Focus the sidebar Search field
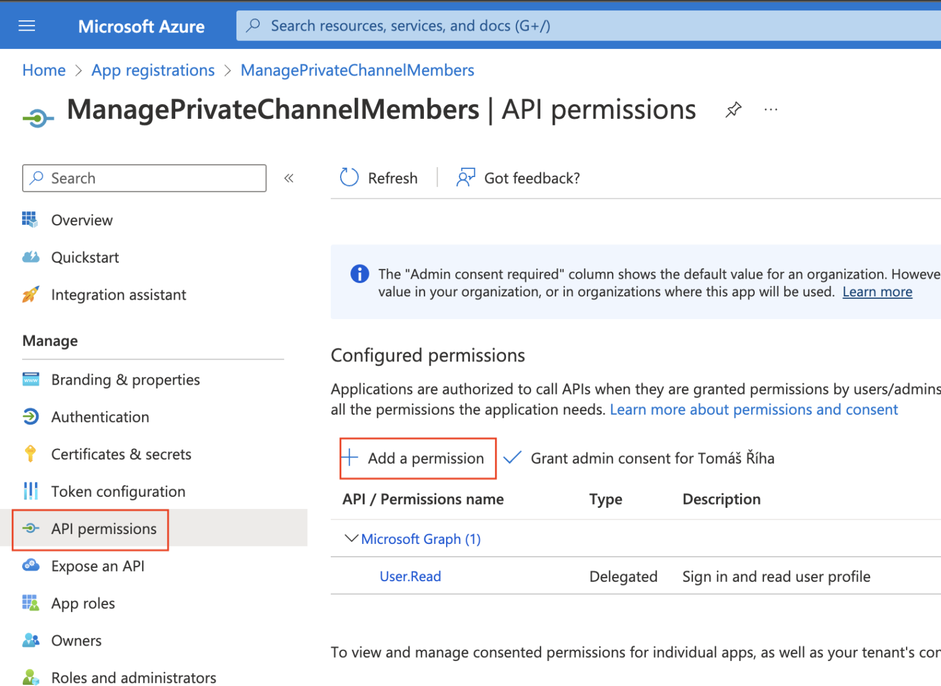Viewport: 941px width, 686px height. (x=145, y=178)
